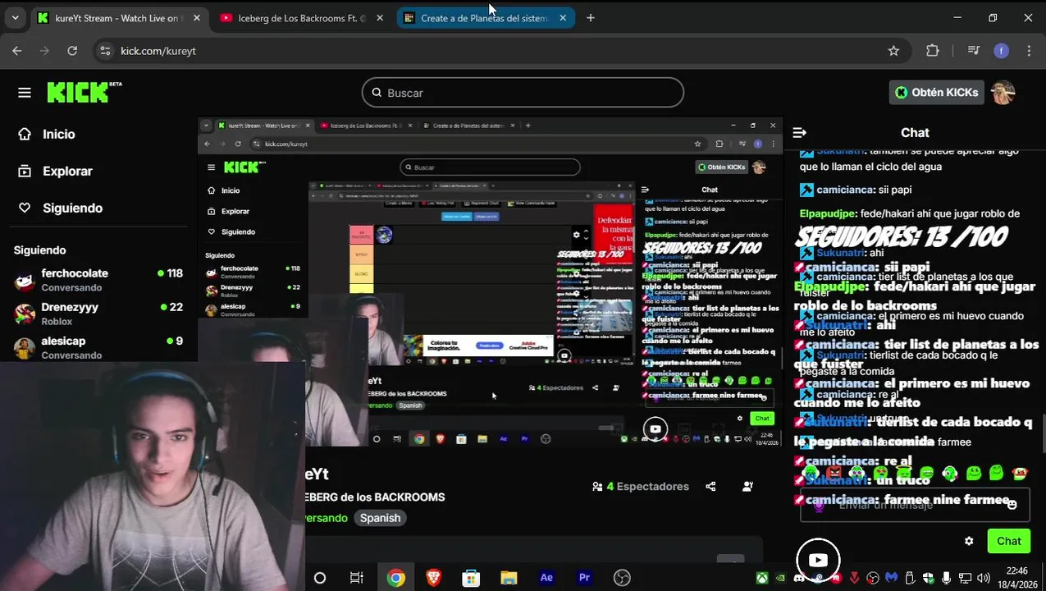Screen dimensions: 1046x591
Task: Click the Windows Security shield tray icon
Action: (928, 578)
